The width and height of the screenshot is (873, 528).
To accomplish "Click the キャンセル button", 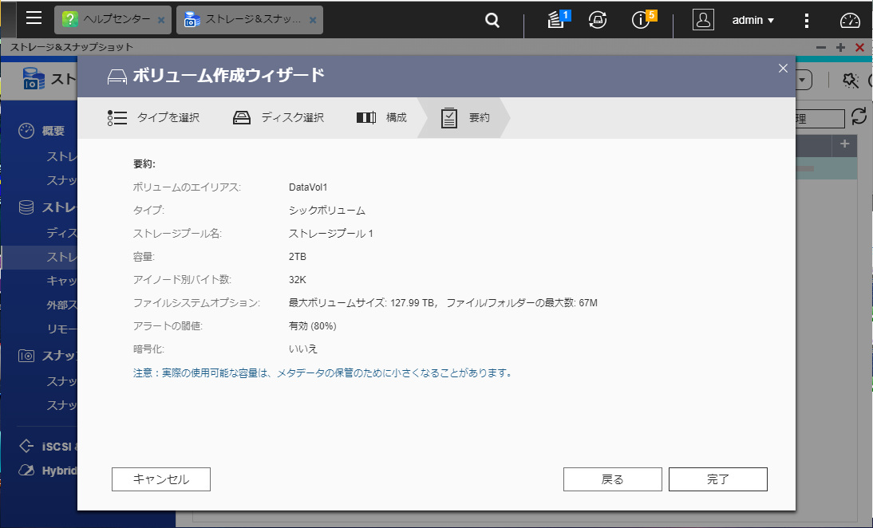I will 161,479.
